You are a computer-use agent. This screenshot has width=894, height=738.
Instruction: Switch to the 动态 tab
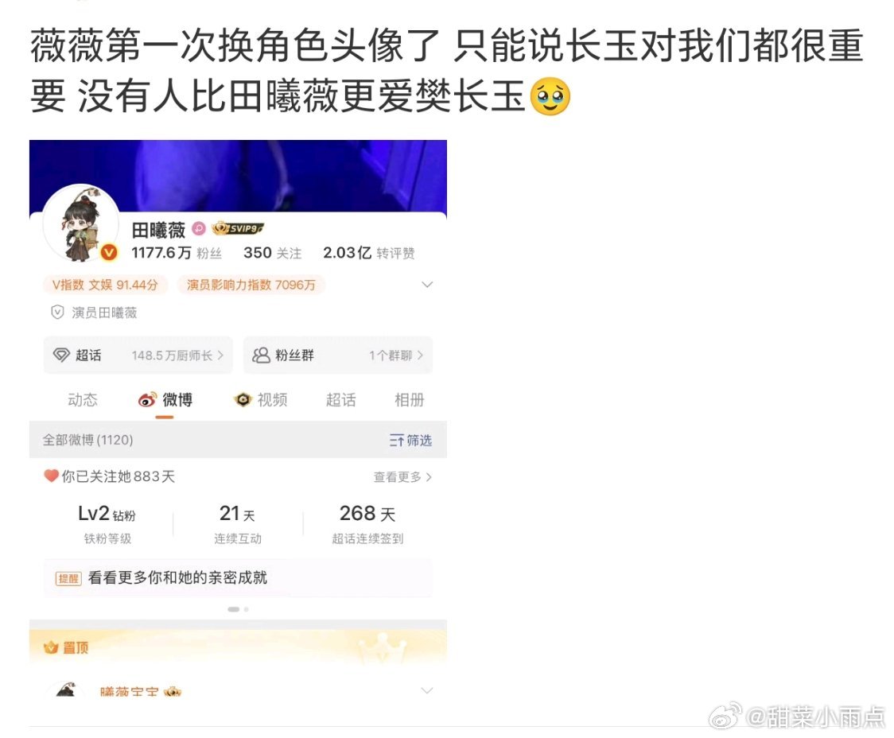pos(83,400)
